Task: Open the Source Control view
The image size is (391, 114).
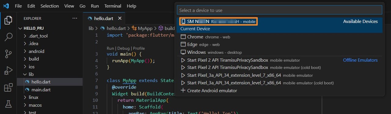Action: (x=8, y=54)
